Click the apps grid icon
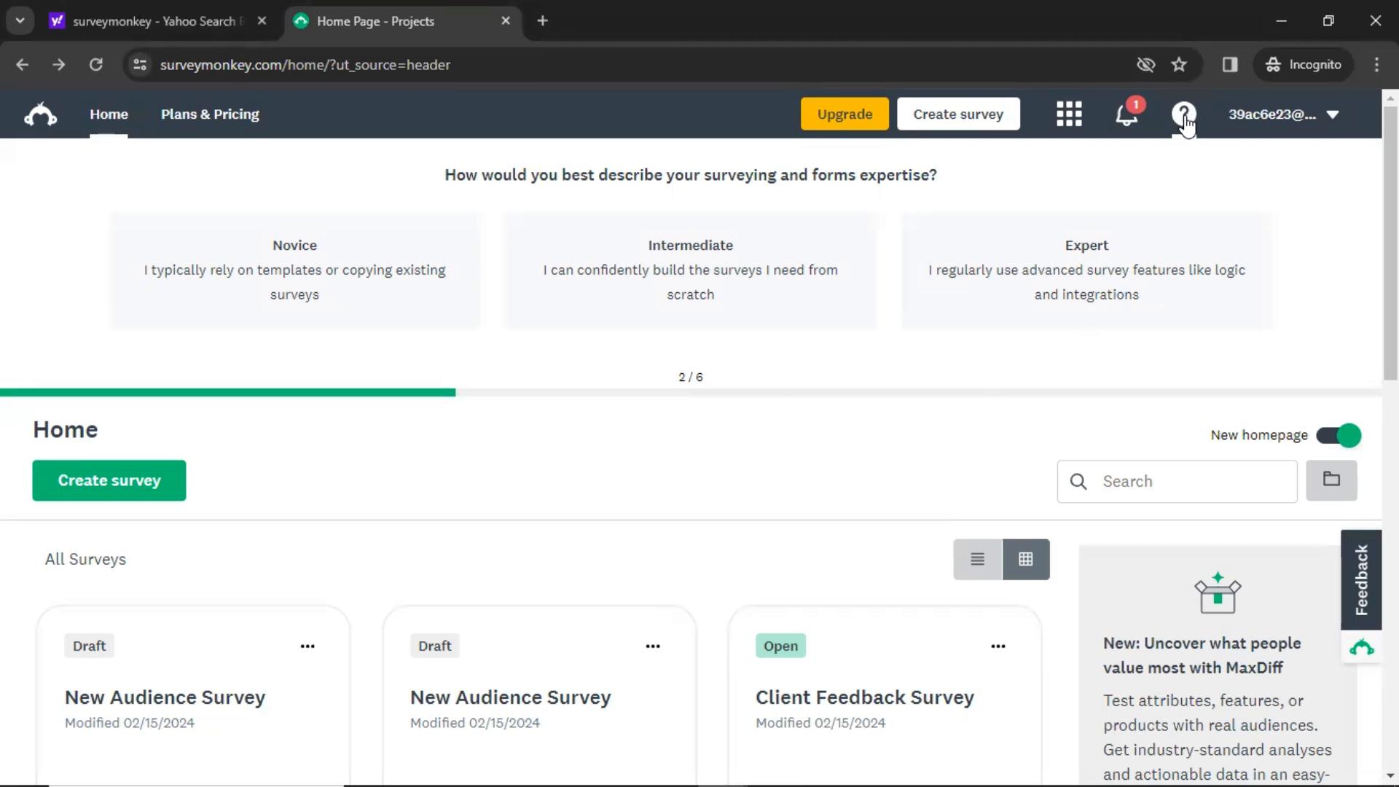1399x787 pixels. click(1070, 114)
